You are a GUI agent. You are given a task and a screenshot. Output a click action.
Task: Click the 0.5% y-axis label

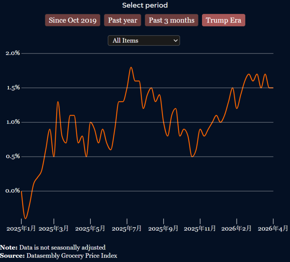[13, 156]
